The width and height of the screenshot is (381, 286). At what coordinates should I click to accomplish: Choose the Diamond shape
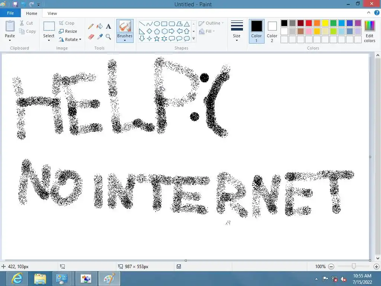click(x=150, y=31)
